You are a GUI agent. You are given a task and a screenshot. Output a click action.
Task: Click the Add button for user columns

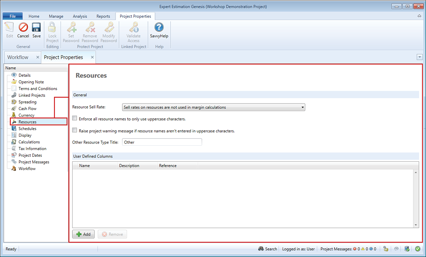click(83, 234)
